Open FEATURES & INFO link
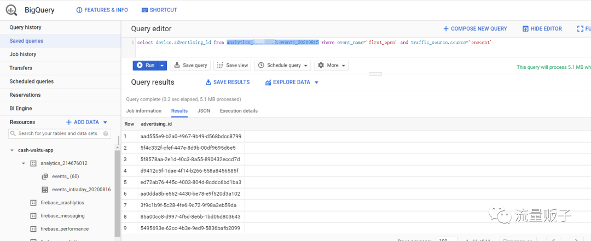 coord(102,10)
